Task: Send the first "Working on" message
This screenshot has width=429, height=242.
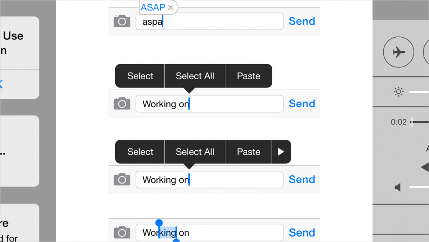Action: point(302,103)
